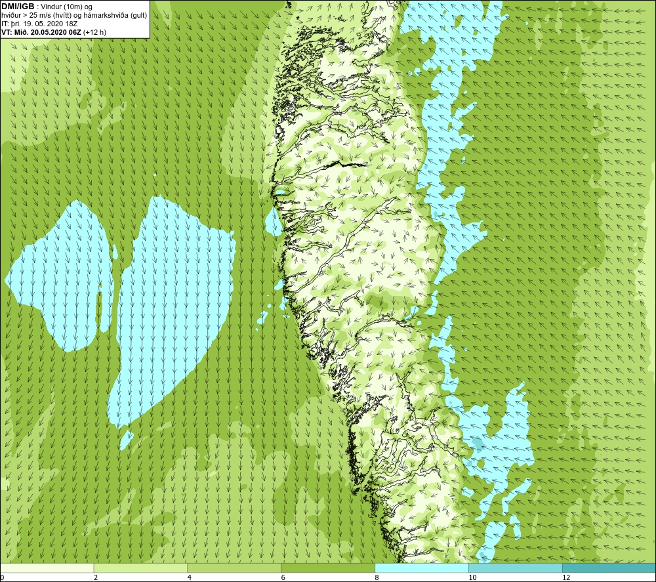Click the scale label '2'
The image size is (656, 582).
pyautogui.click(x=96, y=577)
